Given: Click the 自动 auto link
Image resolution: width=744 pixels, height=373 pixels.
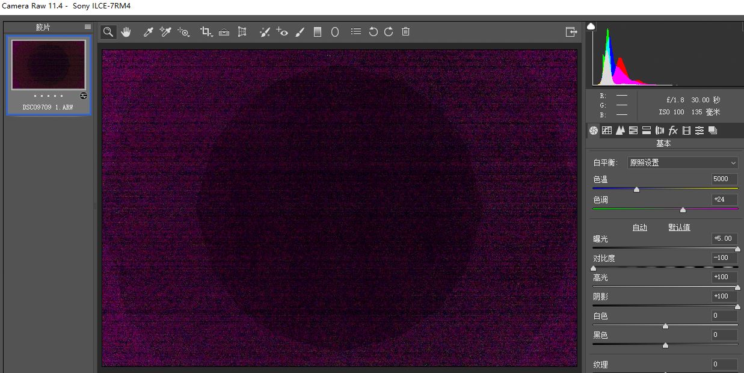Looking at the screenshot, I should pyautogui.click(x=640, y=227).
